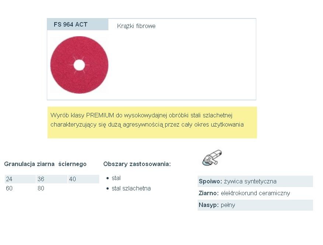
Task: Click the Obszary zastosowania heading
Action: (x=137, y=164)
